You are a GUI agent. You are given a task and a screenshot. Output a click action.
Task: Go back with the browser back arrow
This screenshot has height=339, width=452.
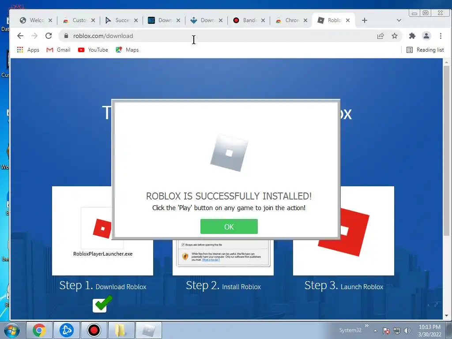(x=20, y=36)
